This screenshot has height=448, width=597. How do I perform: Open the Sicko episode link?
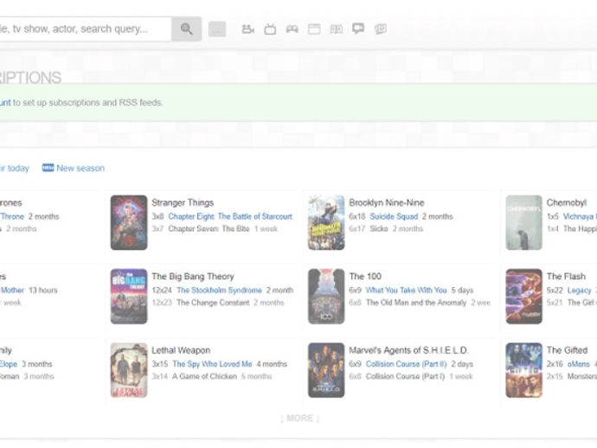[x=379, y=229]
